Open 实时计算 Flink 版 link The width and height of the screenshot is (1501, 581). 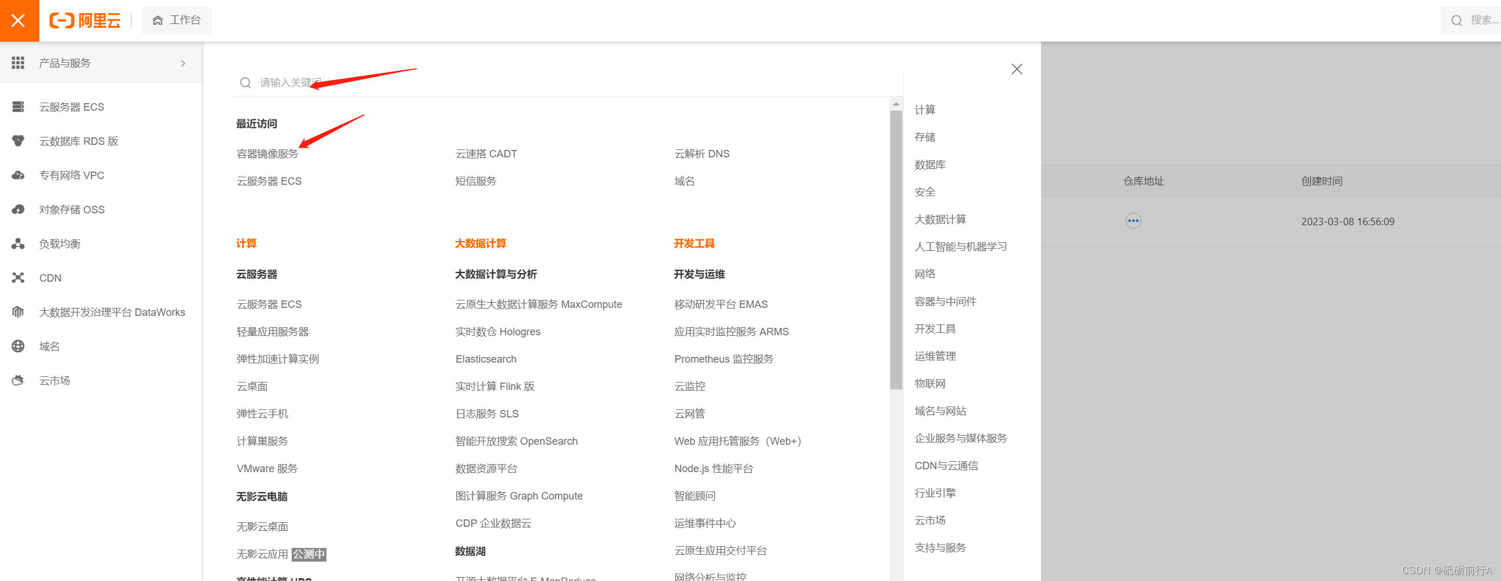click(x=495, y=387)
